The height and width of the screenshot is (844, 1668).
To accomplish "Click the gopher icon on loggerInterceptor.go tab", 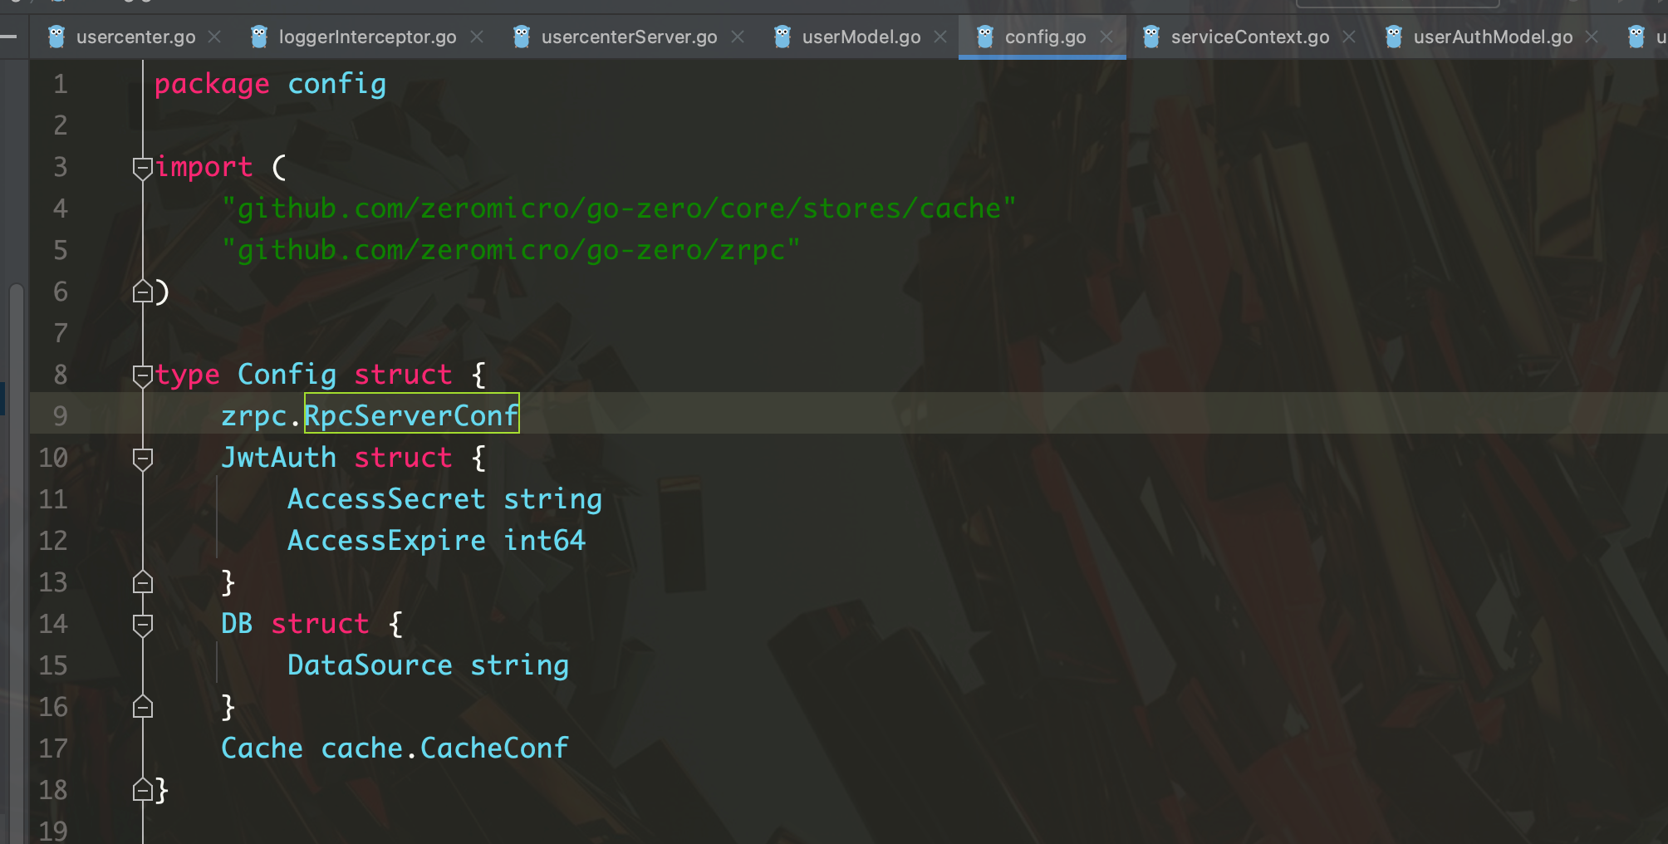I will [x=259, y=37].
